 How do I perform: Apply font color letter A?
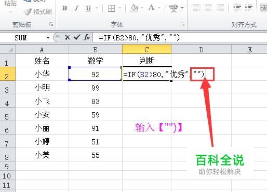[x=151, y=8]
